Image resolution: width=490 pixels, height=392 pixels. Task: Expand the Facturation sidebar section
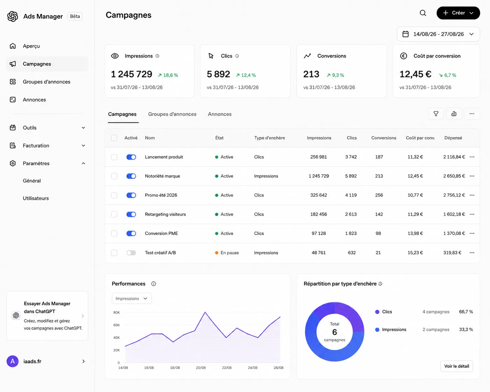(x=47, y=146)
